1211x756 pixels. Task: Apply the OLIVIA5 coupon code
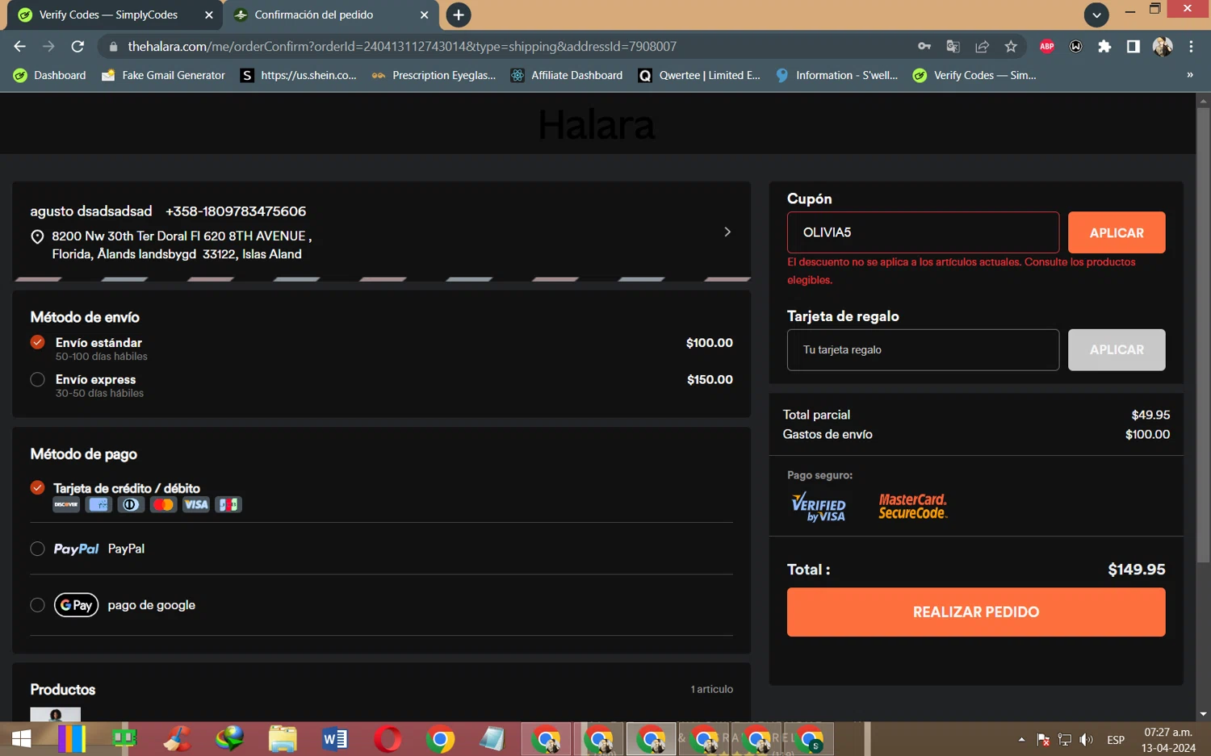1117,232
